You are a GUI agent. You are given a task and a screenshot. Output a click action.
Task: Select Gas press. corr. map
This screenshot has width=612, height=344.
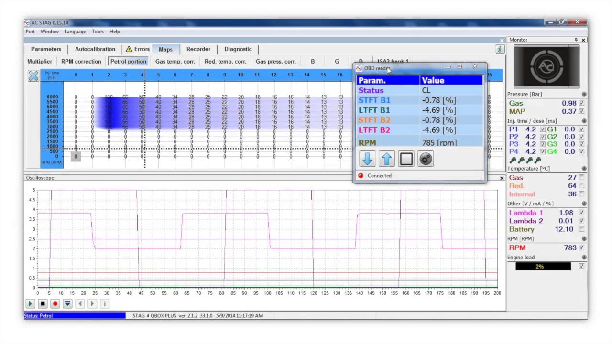pos(276,61)
